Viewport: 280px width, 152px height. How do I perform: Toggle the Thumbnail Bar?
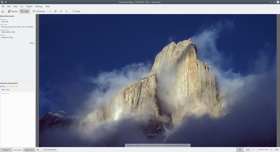point(50,150)
